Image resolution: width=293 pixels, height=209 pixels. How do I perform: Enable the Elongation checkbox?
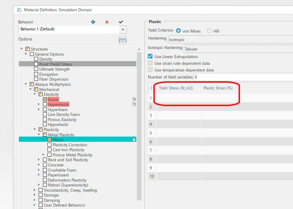(36, 74)
